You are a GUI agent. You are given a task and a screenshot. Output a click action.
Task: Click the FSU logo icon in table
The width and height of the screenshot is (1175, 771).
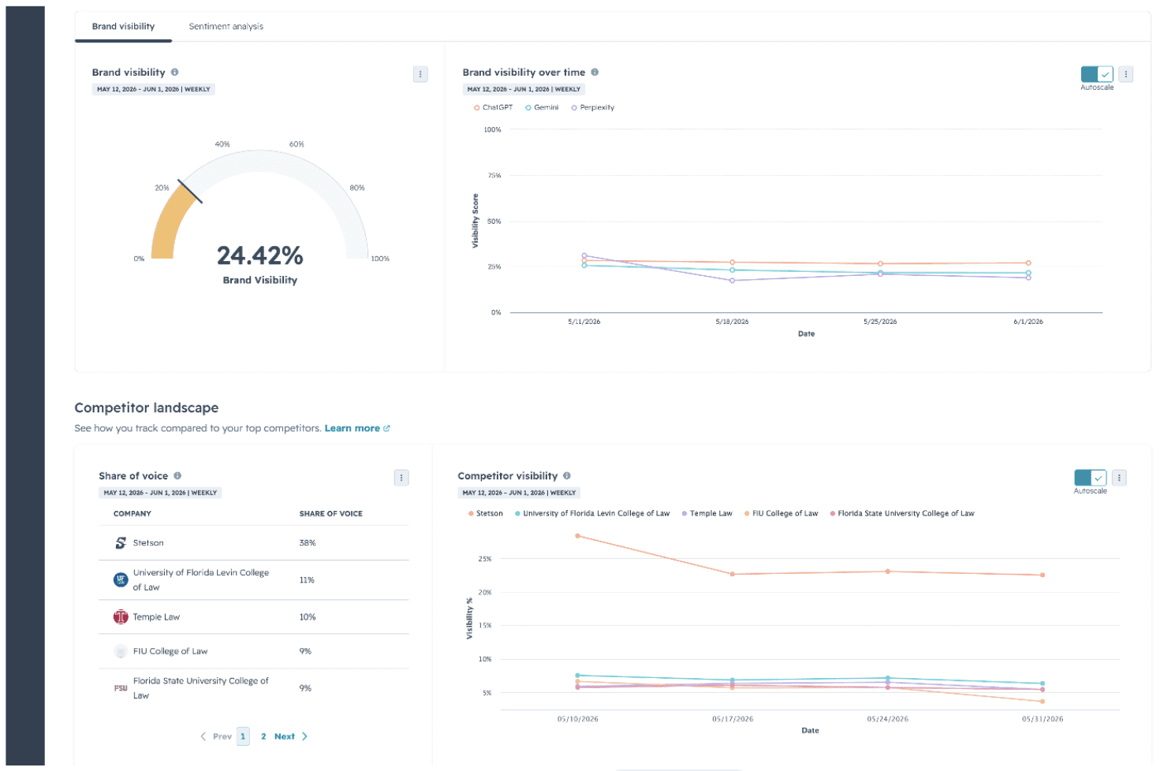click(121, 688)
